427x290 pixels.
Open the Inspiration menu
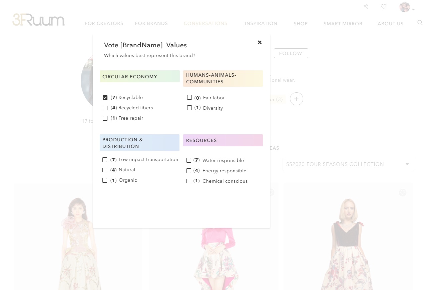pos(261,23)
